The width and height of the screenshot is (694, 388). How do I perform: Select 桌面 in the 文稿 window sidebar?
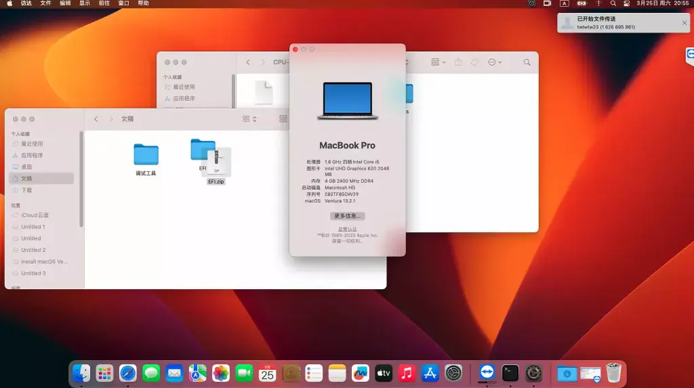(26, 167)
